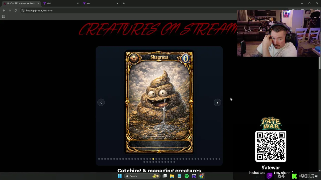This screenshot has height=180, width=321.
Task: Select the highlighted yellow carousel dot
Action: click(153, 159)
